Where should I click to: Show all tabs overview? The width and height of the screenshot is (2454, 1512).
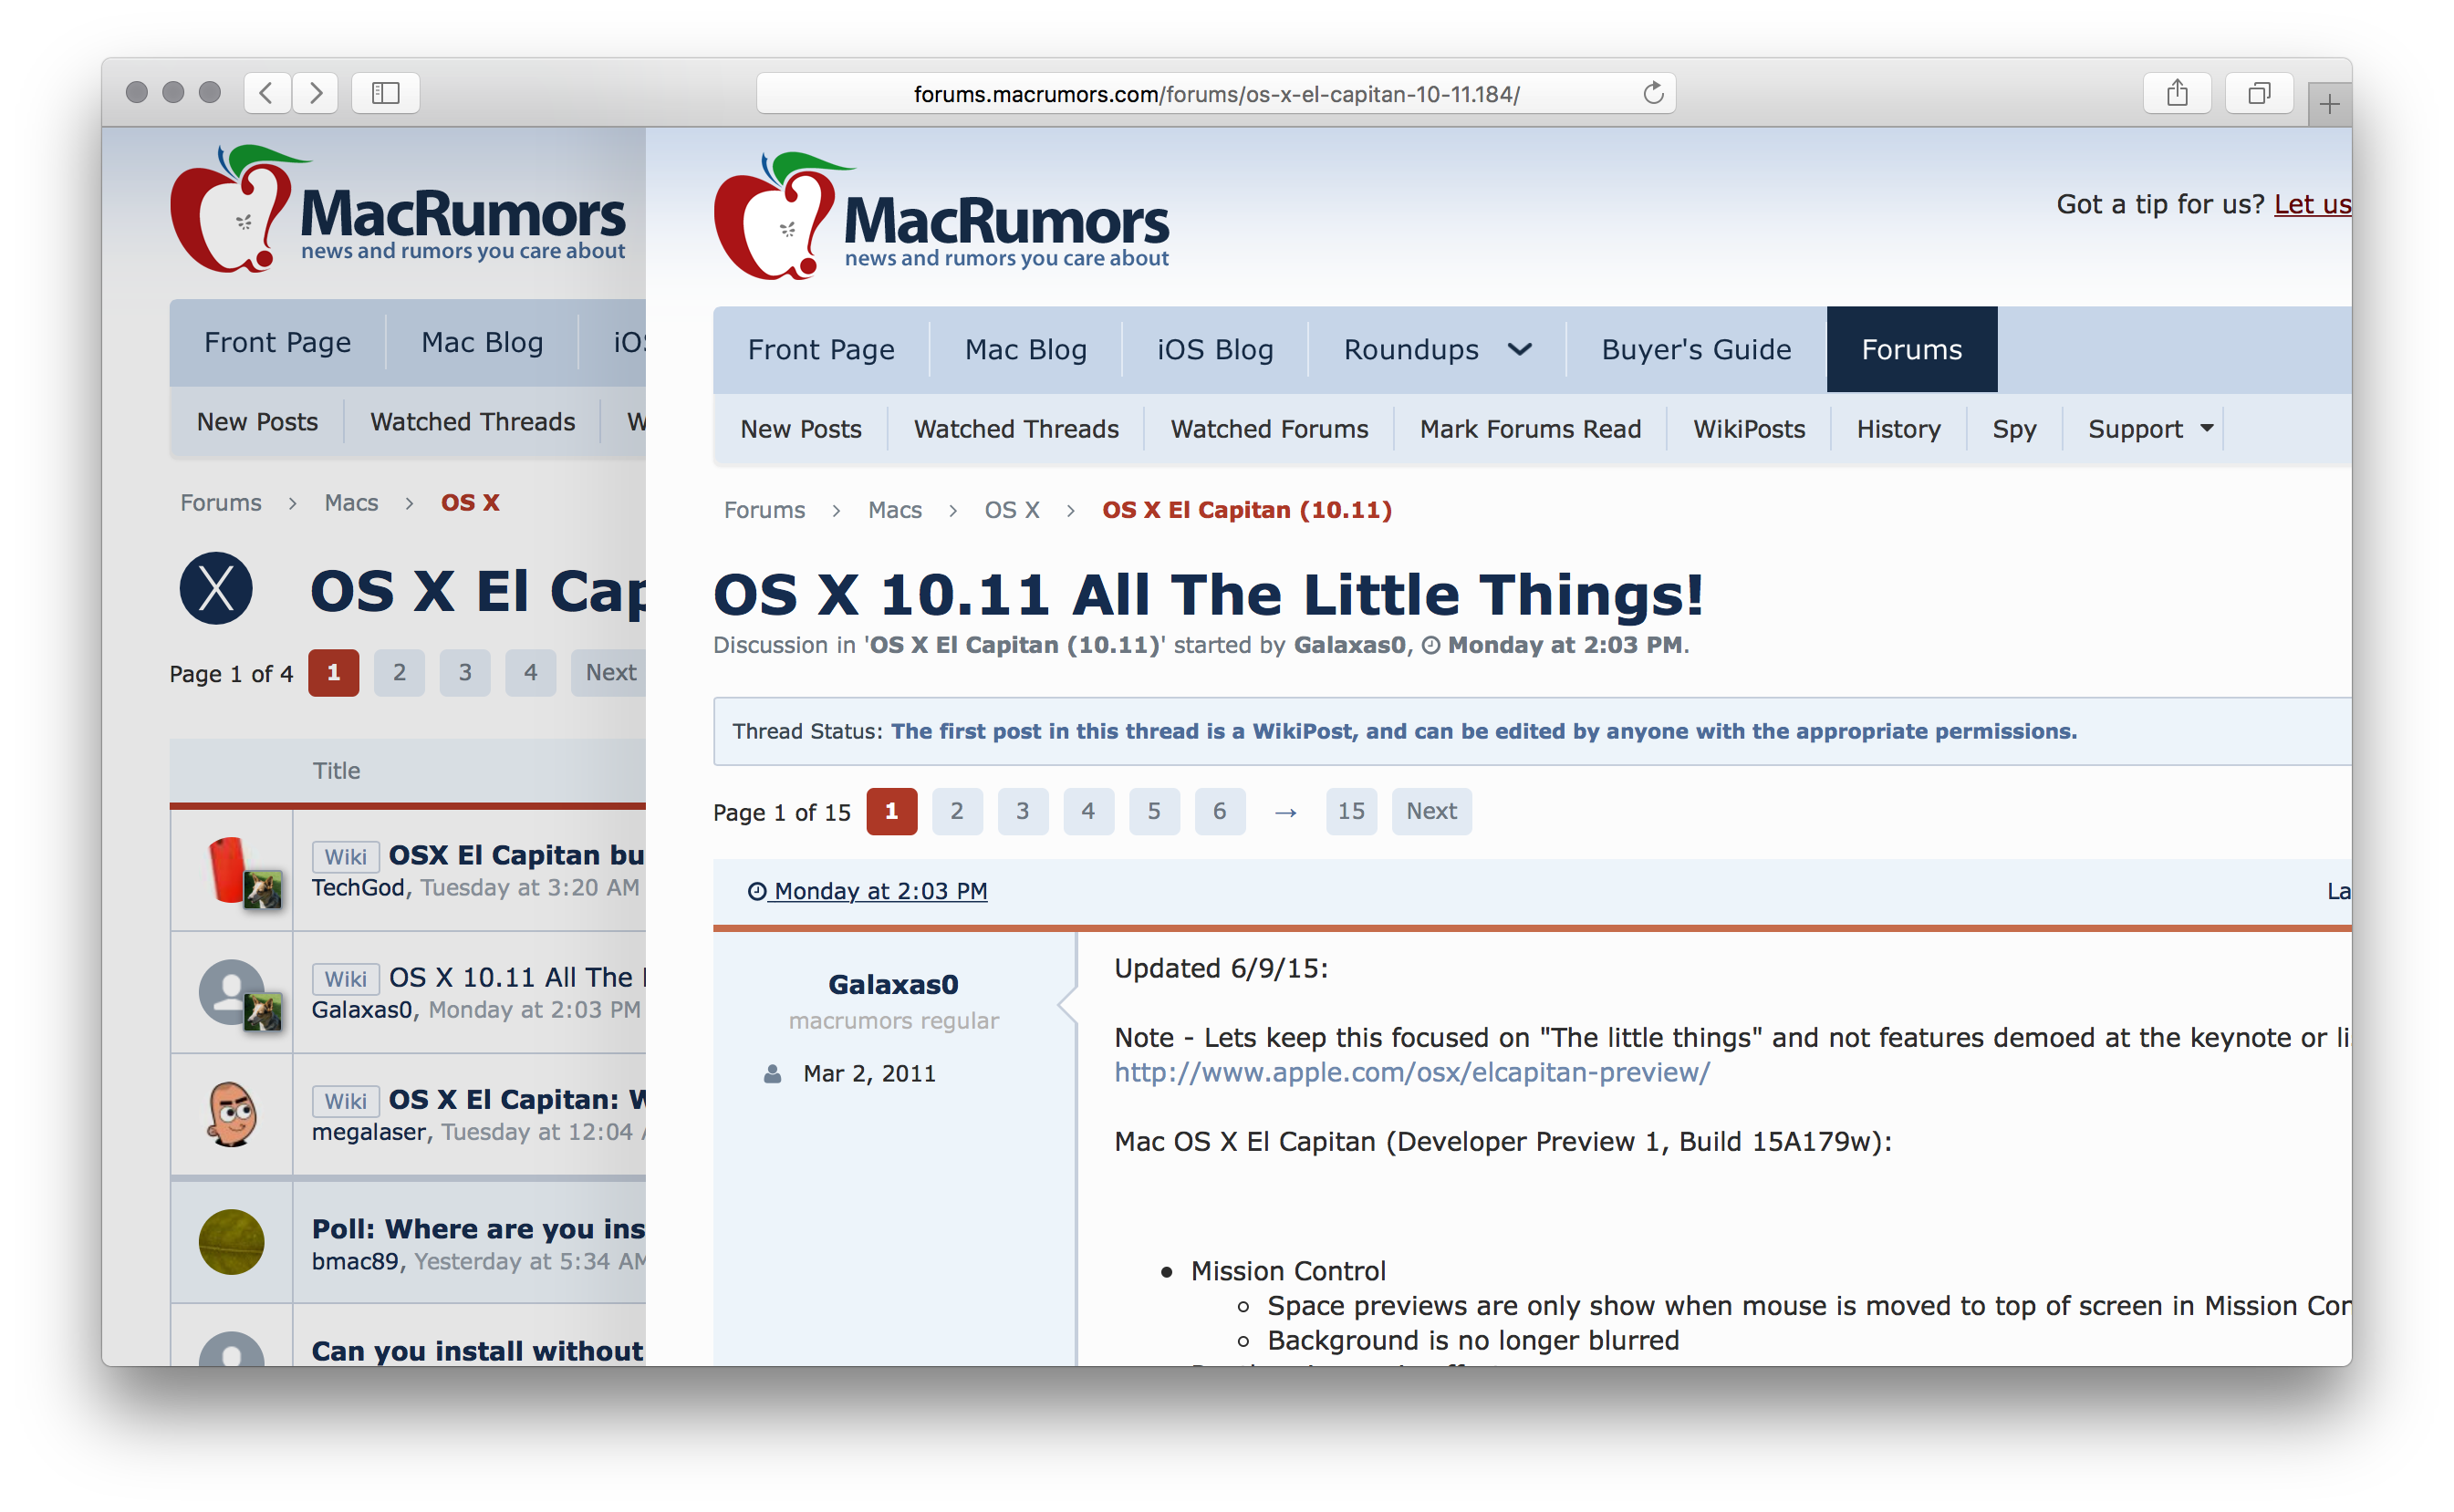coord(2259,93)
